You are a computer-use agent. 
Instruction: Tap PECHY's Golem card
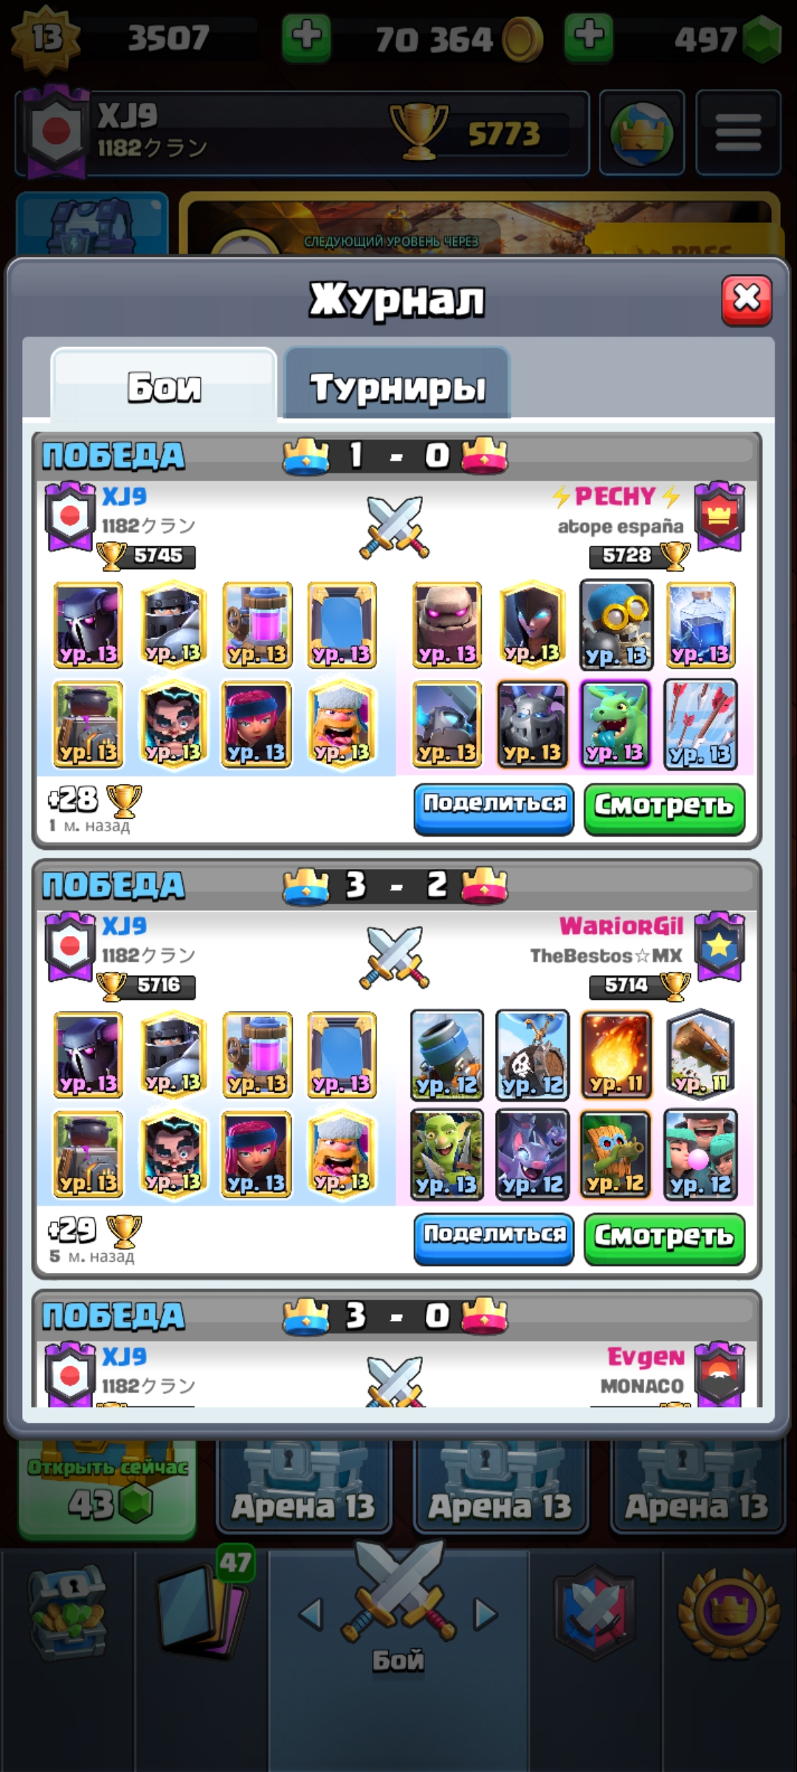coord(447,625)
